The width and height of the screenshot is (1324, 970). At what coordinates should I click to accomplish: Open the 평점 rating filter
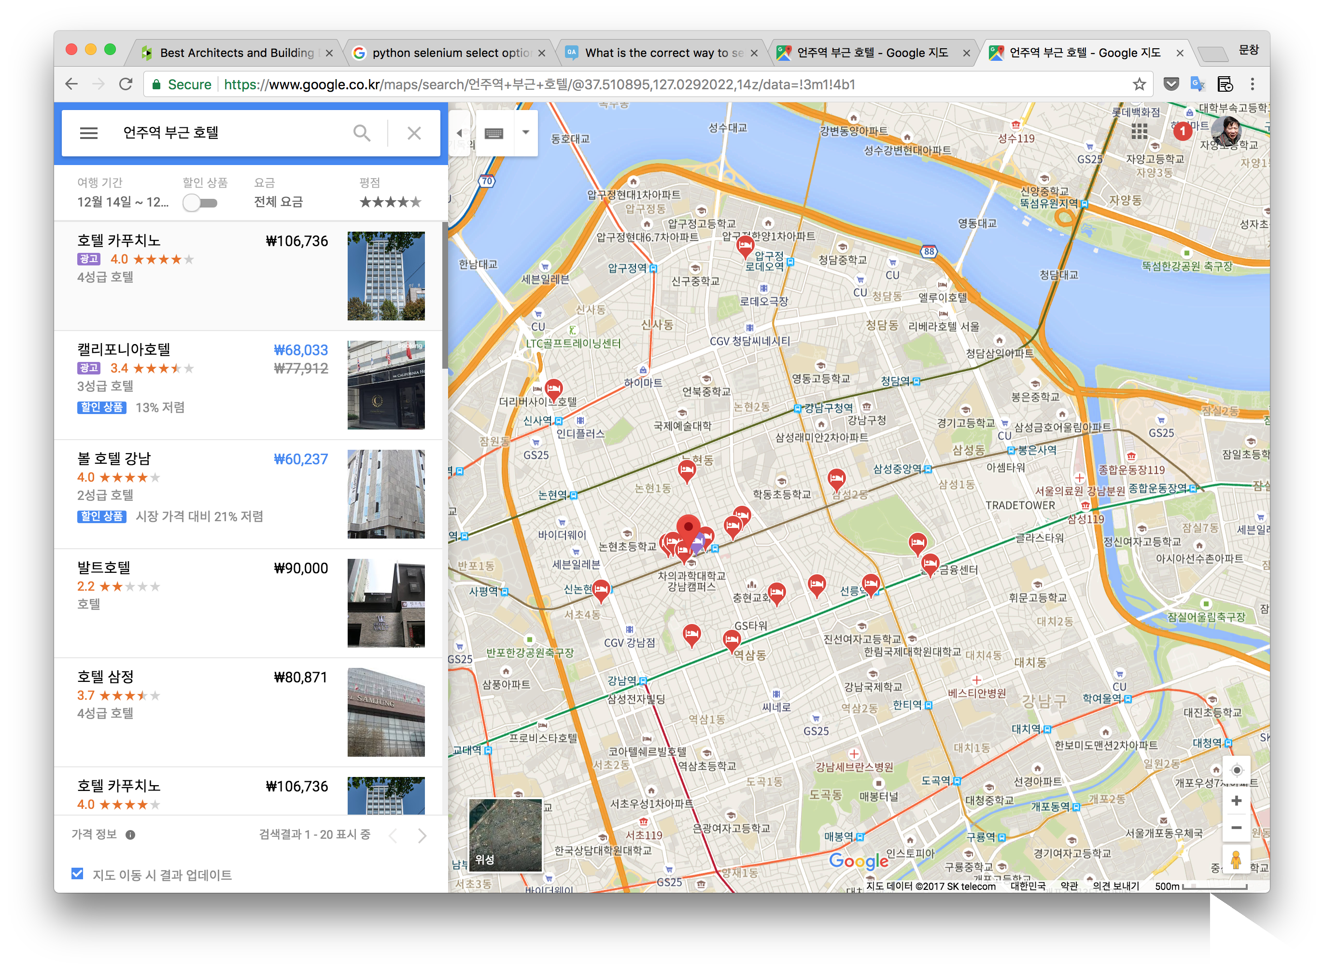[x=390, y=193]
